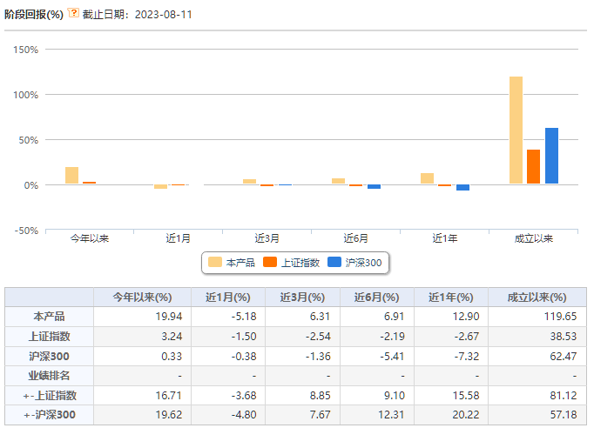Click the question mark help icon

[x=73, y=13]
